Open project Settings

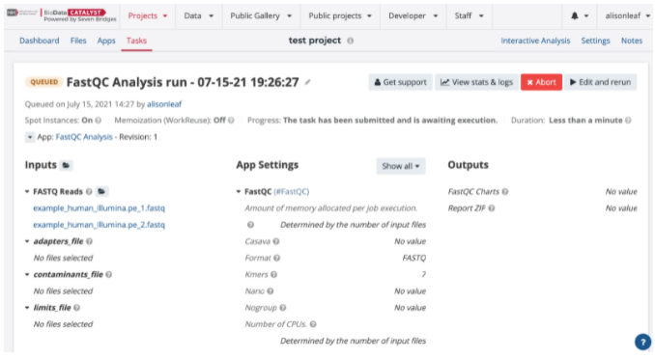[595, 41]
